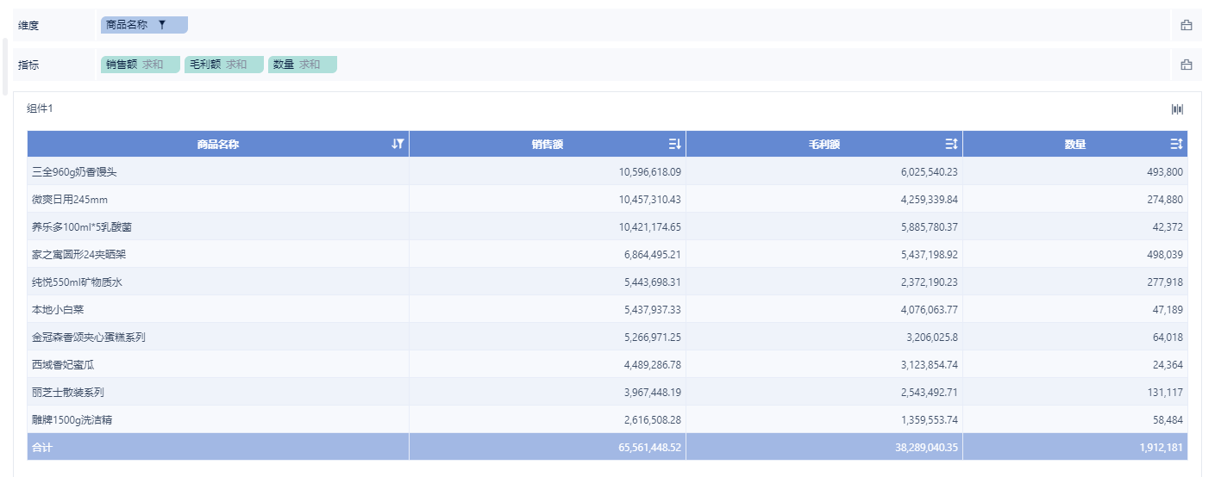This screenshot has height=477, width=1215.
Task: Click the sort icon in 数量 header
Action: point(1176,144)
